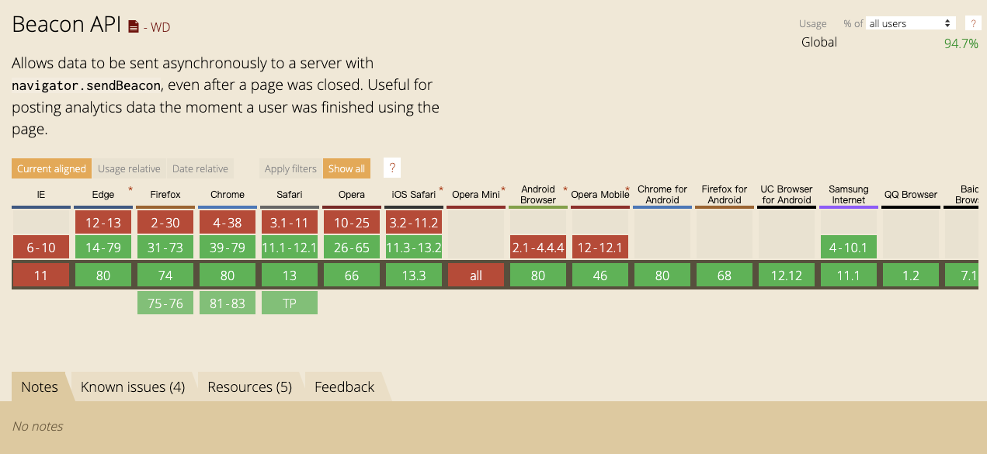Open the Known issues (4) tab
The height and width of the screenshot is (454, 987).
point(133,386)
